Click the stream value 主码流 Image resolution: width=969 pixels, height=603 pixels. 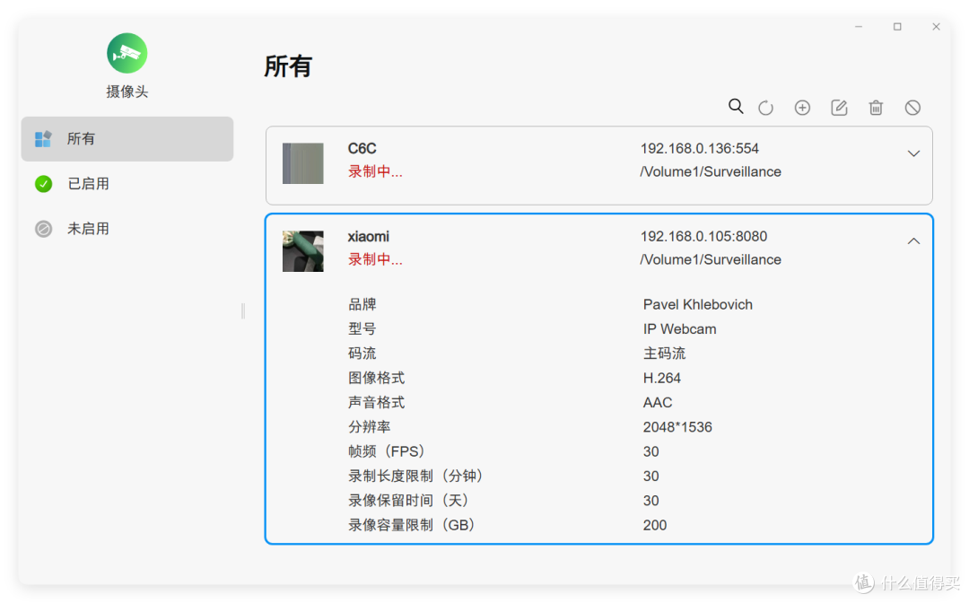664,354
